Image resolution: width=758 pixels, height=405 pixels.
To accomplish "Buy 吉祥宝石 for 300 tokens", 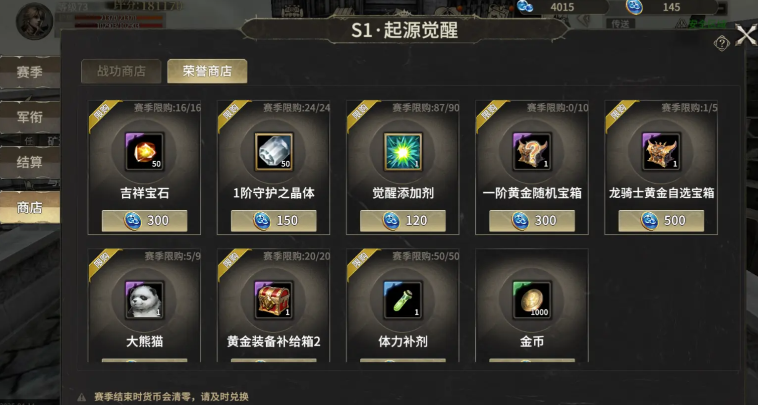I will tap(144, 221).
